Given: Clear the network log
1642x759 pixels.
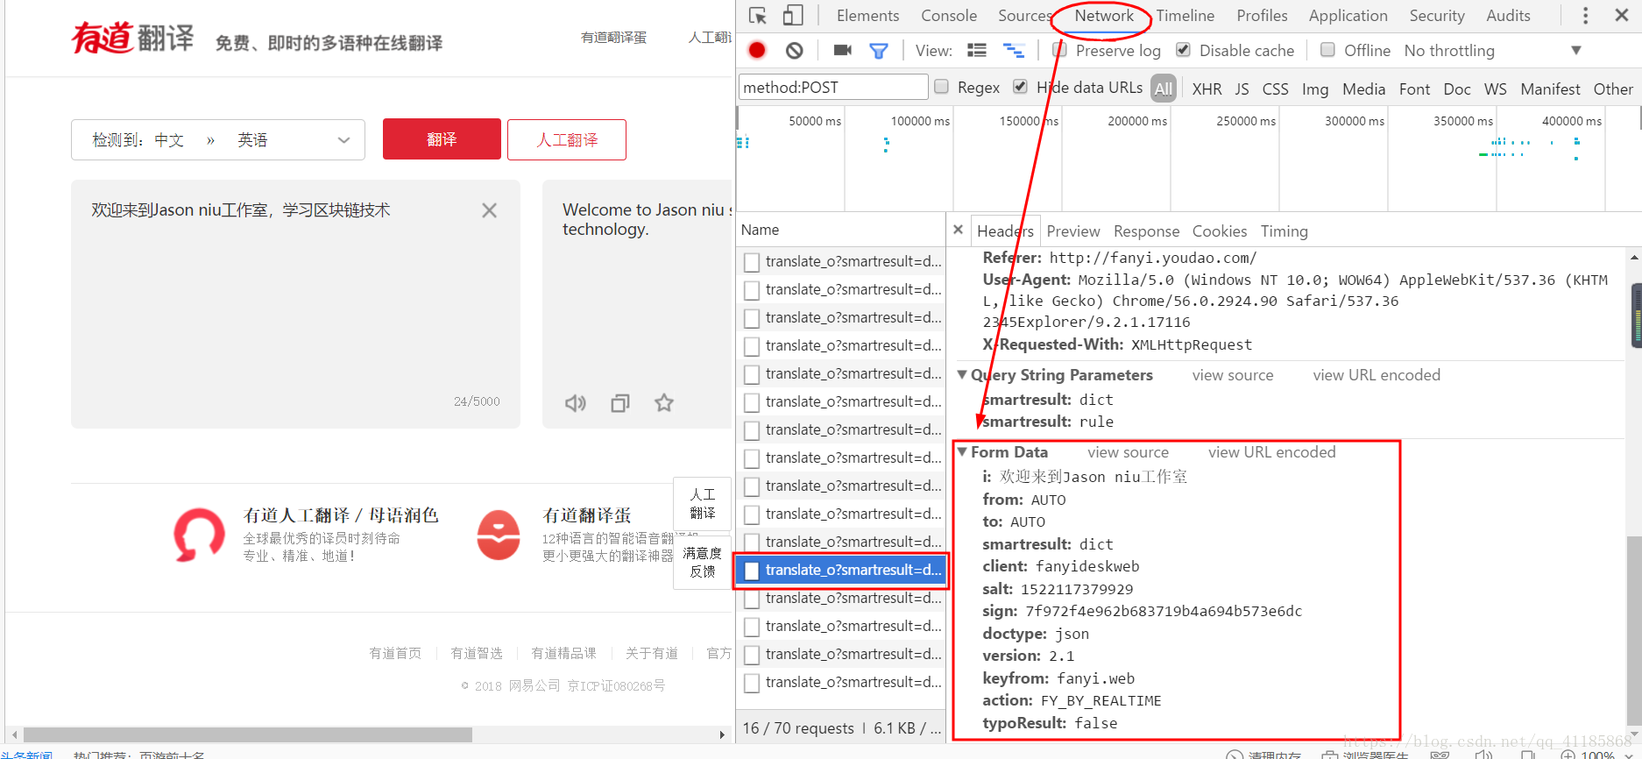Looking at the screenshot, I should point(795,50).
